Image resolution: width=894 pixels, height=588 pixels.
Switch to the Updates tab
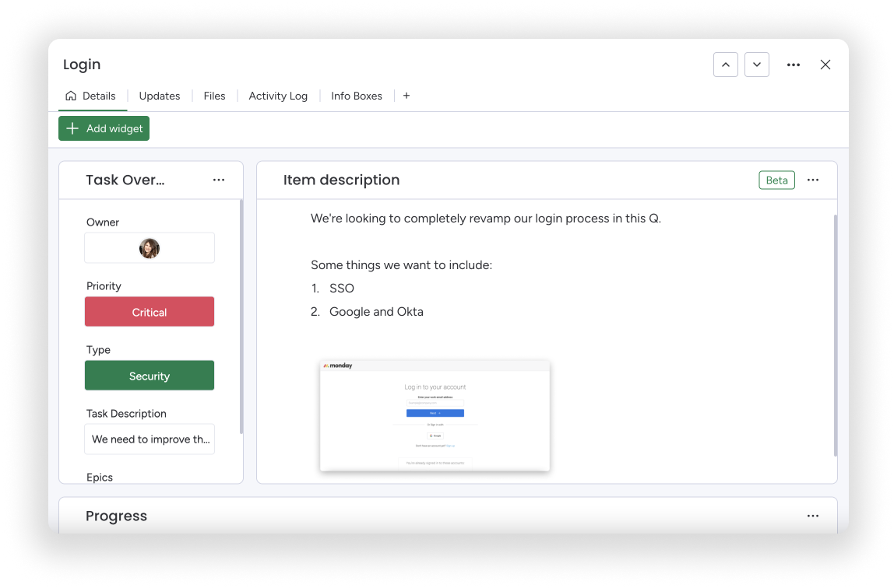click(x=160, y=96)
